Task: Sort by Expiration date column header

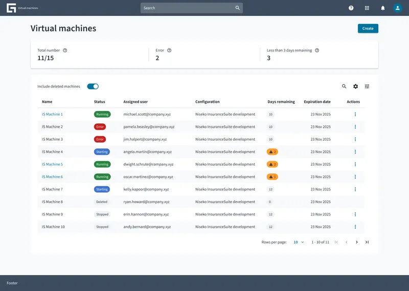Action: click(x=317, y=102)
